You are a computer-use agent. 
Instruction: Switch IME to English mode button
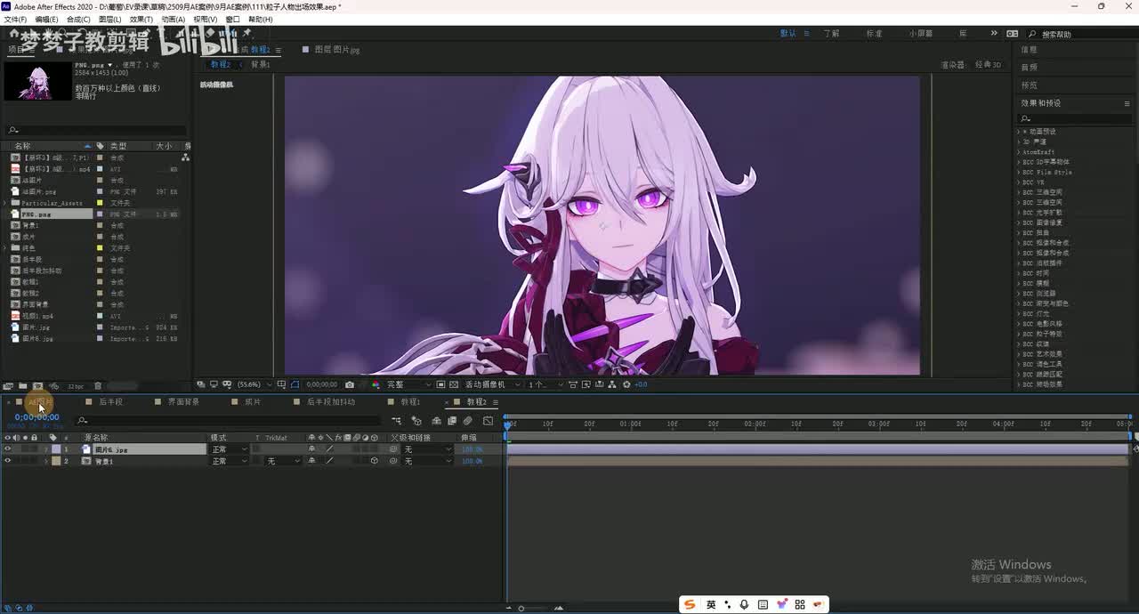711,604
